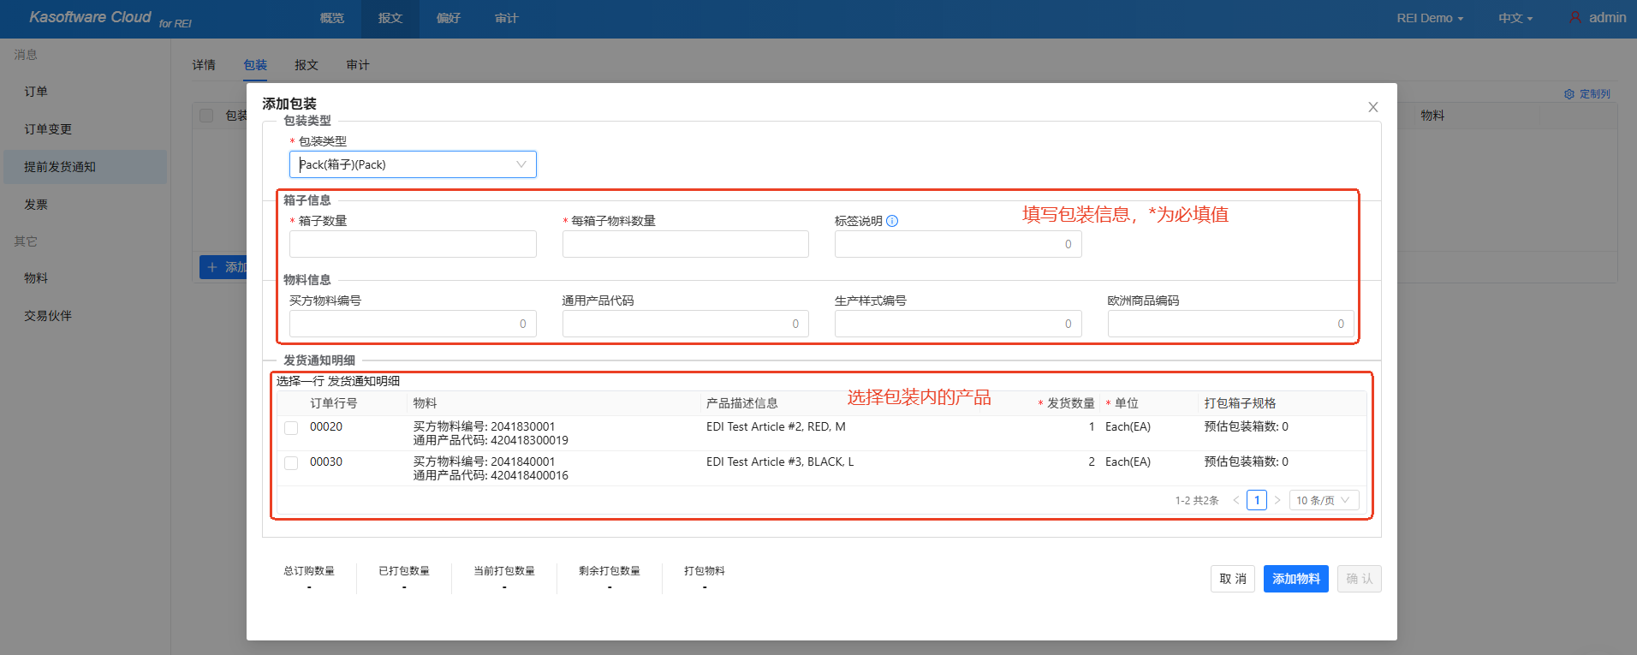The height and width of the screenshot is (655, 1637).
Task: Click the 剩余打包数量 summary label
Action: click(x=610, y=571)
